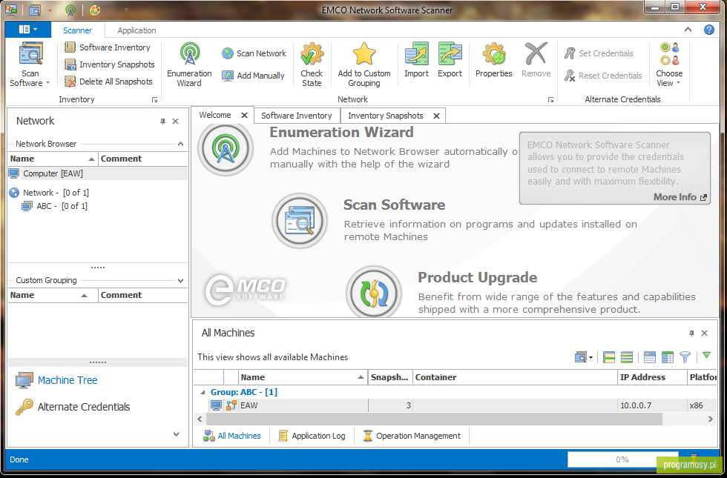
Task: Select the Network - [0 of 1] node
Action: point(56,192)
